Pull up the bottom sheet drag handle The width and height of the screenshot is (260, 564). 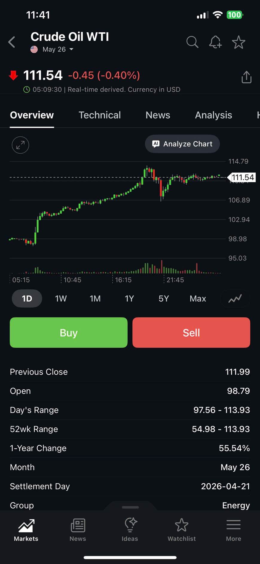tap(130, 507)
